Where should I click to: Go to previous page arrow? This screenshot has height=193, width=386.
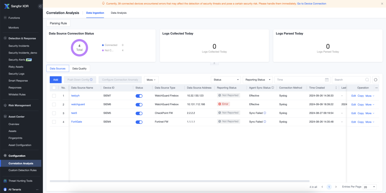point(322,187)
